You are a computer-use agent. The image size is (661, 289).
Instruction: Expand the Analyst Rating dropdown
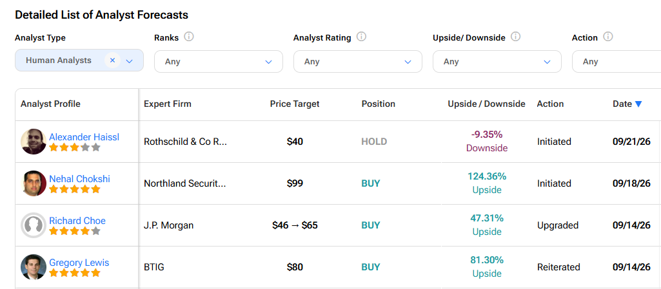click(x=357, y=61)
